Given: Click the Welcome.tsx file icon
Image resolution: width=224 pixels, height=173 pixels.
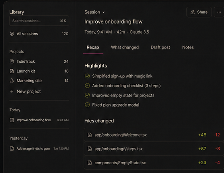Looking at the screenshot, I should pos(90,135).
